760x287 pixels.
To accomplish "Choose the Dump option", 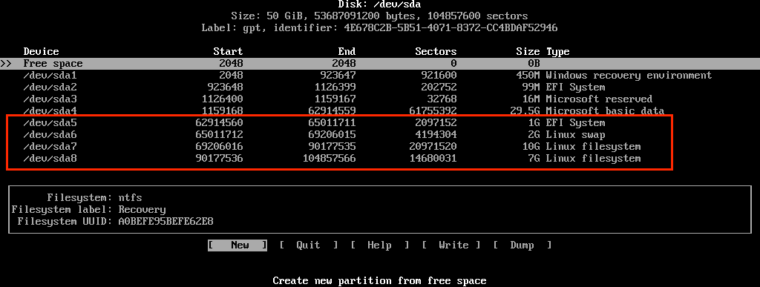I will click(x=522, y=245).
